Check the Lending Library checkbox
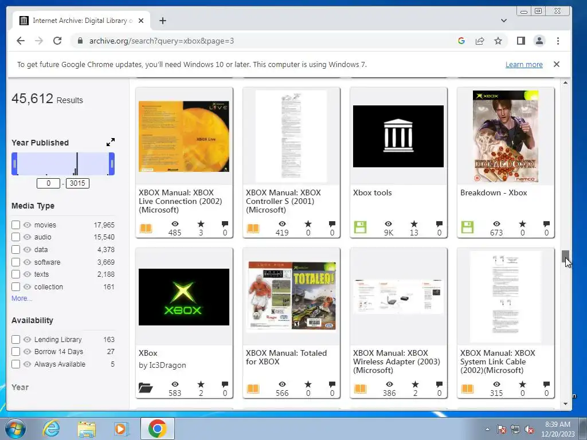Screen dimensions: 587x440 pyautogui.click(x=15, y=339)
